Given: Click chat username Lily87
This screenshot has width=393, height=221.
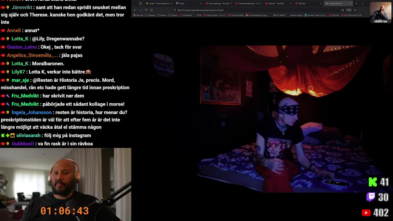Looking at the screenshot, I should (x=18, y=72).
